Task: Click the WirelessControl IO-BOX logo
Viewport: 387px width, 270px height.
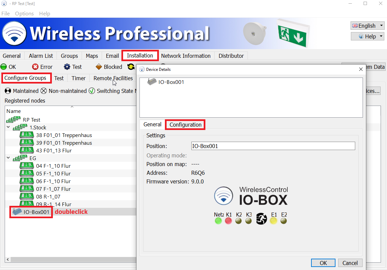Action: point(251,196)
